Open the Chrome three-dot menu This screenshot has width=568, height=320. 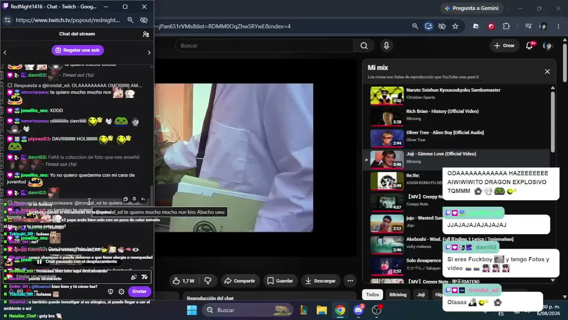(x=558, y=26)
